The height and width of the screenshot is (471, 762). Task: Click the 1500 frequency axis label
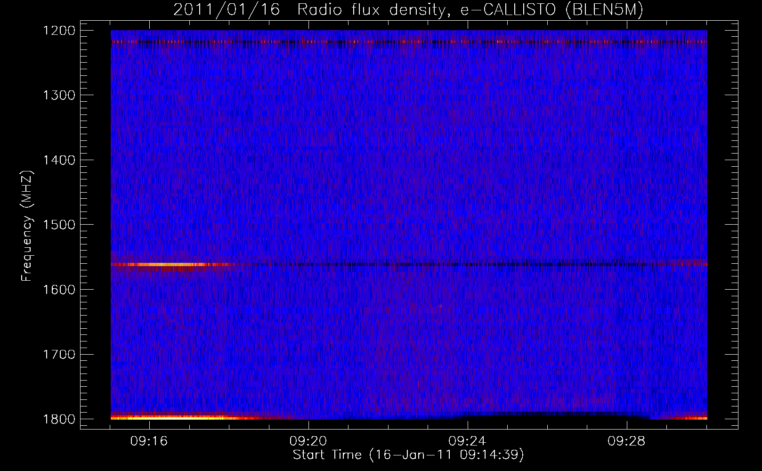59,225
